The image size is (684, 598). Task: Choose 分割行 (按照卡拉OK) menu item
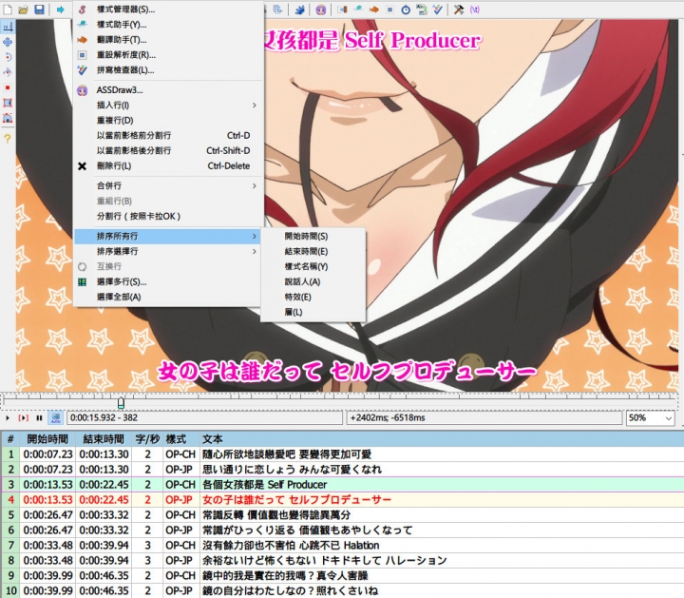tap(169, 217)
